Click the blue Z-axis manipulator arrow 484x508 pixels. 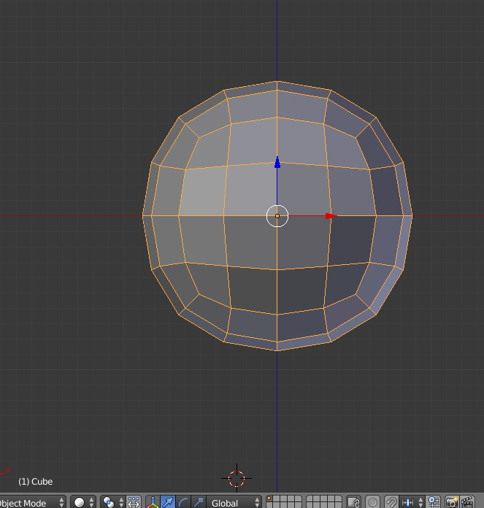click(277, 163)
